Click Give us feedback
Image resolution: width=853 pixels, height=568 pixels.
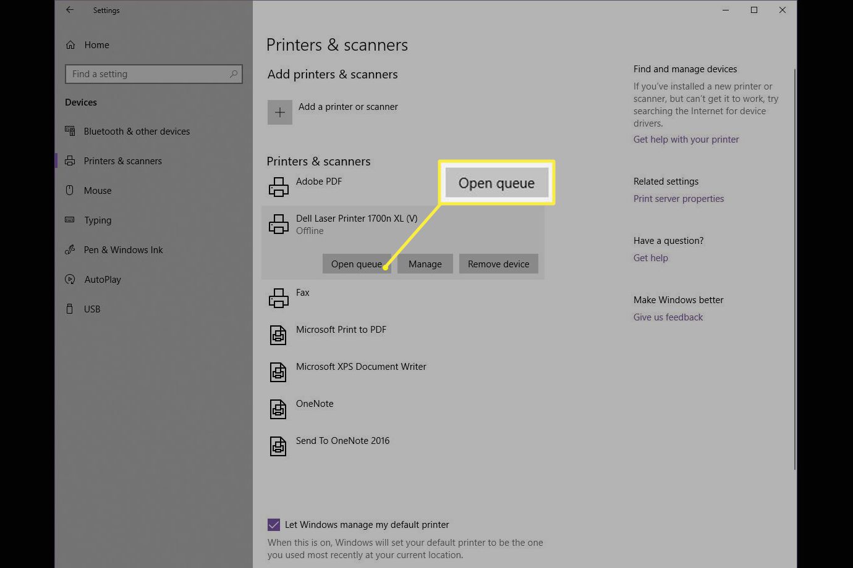point(668,317)
